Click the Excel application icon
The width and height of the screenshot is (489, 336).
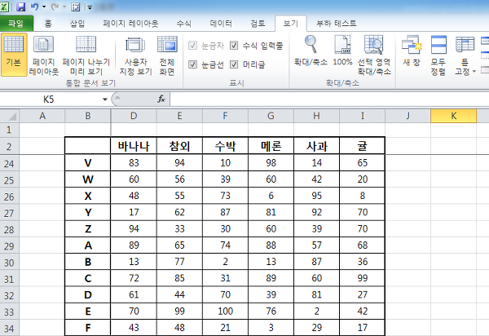coord(5,7)
